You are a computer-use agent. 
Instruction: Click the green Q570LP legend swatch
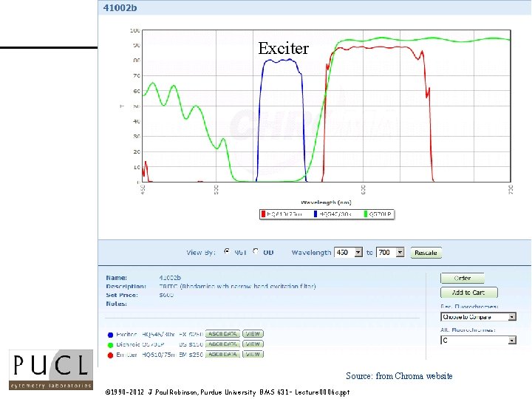point(366,214)
